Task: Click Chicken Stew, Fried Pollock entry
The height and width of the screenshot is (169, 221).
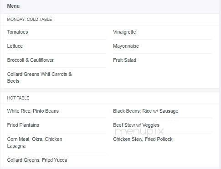Action: tap(143, 139)
